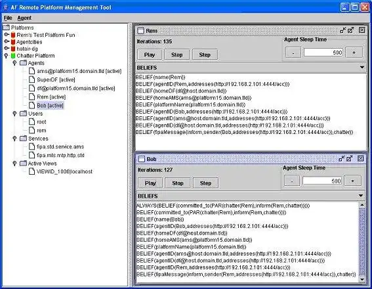The width and height of the screenshot is (372, 289).
Task: Open the Agent menu
Action: point(24,18)
